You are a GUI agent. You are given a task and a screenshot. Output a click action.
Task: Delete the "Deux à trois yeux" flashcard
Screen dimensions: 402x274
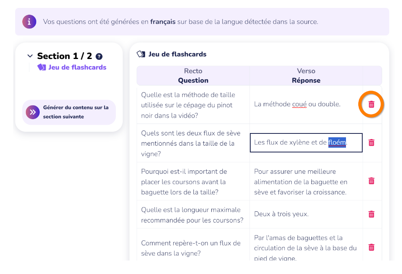[371, 214]
